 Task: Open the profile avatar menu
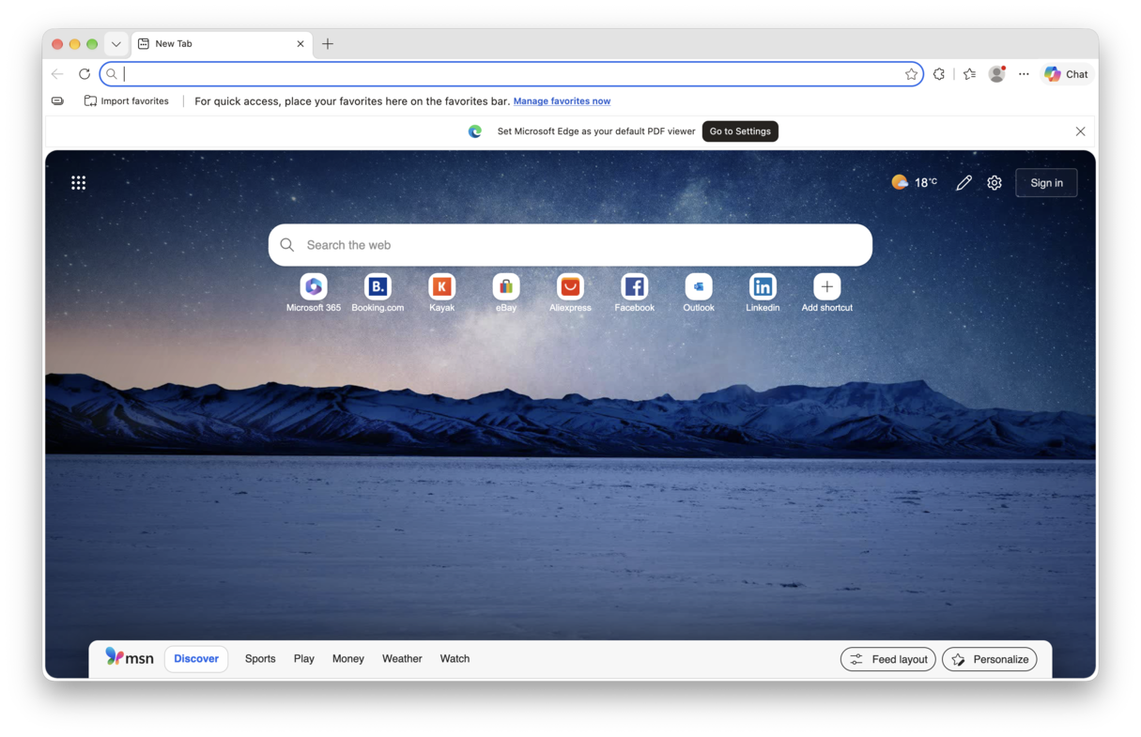coord(996,74)
